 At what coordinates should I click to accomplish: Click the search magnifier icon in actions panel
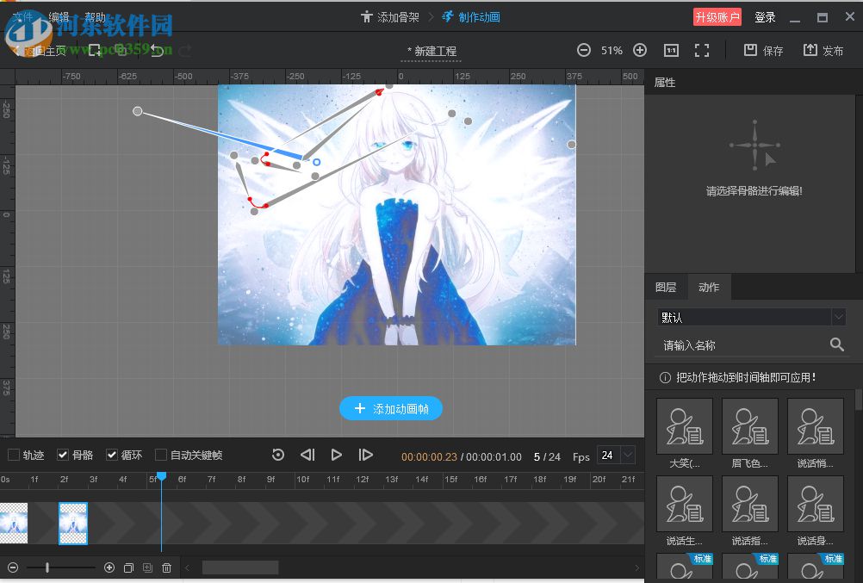[x=836, y=344]
